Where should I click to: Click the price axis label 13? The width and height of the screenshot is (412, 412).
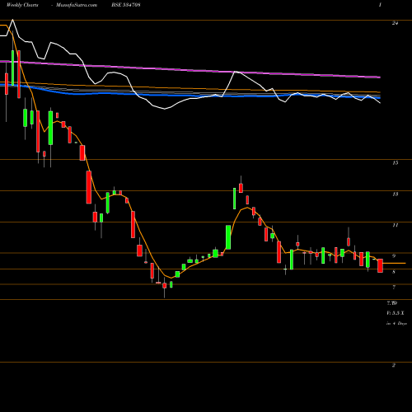(395, 194)
